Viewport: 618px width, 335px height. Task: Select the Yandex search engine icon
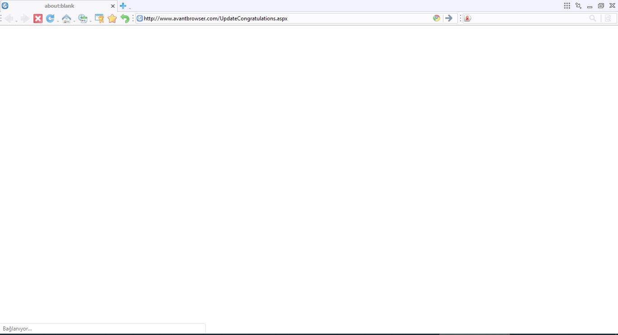pos(468,19)
